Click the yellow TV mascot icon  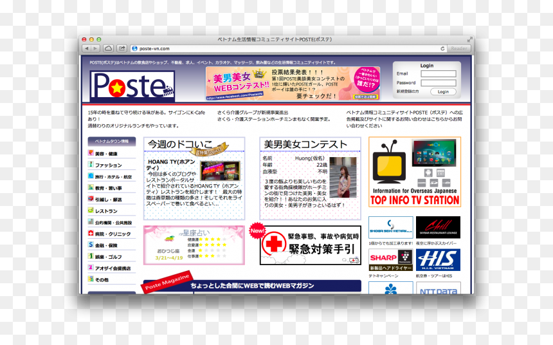390,162
